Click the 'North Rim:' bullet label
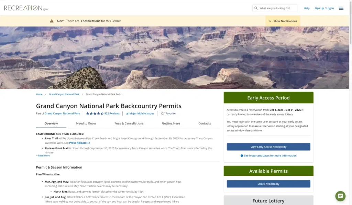Image resolution: width=352 pixels, height=205 pixels. click(60, 192)
